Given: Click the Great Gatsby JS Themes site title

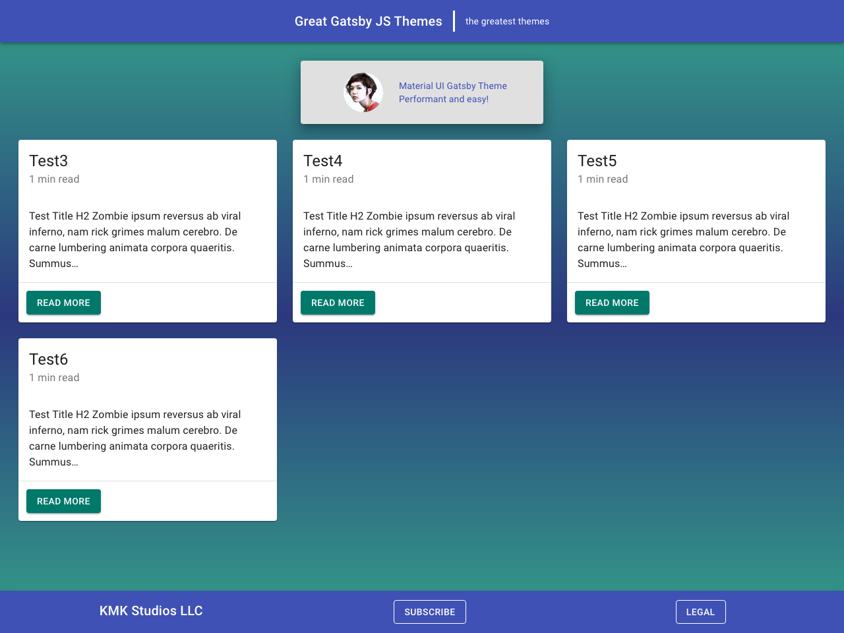Looking at the screenshot, I should click(x=368, y=21).
